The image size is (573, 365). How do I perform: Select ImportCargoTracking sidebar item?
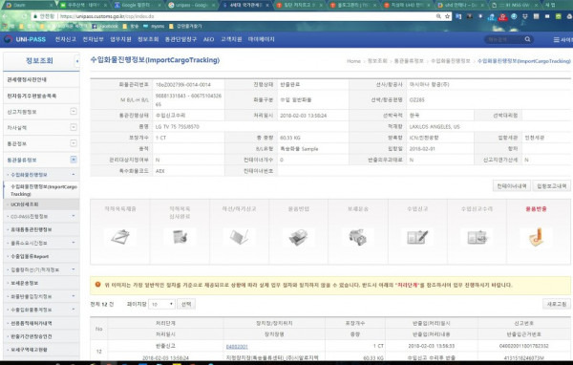44,190
